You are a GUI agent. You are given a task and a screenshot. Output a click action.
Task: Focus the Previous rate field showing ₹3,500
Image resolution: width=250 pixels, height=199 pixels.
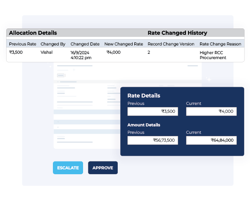click(x=152, y=111)
